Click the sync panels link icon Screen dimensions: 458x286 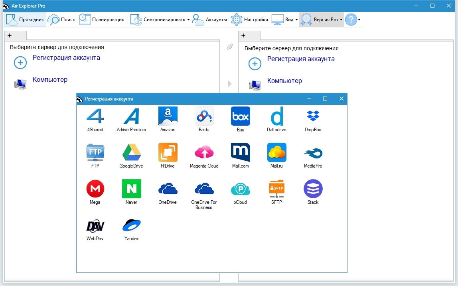229,47
